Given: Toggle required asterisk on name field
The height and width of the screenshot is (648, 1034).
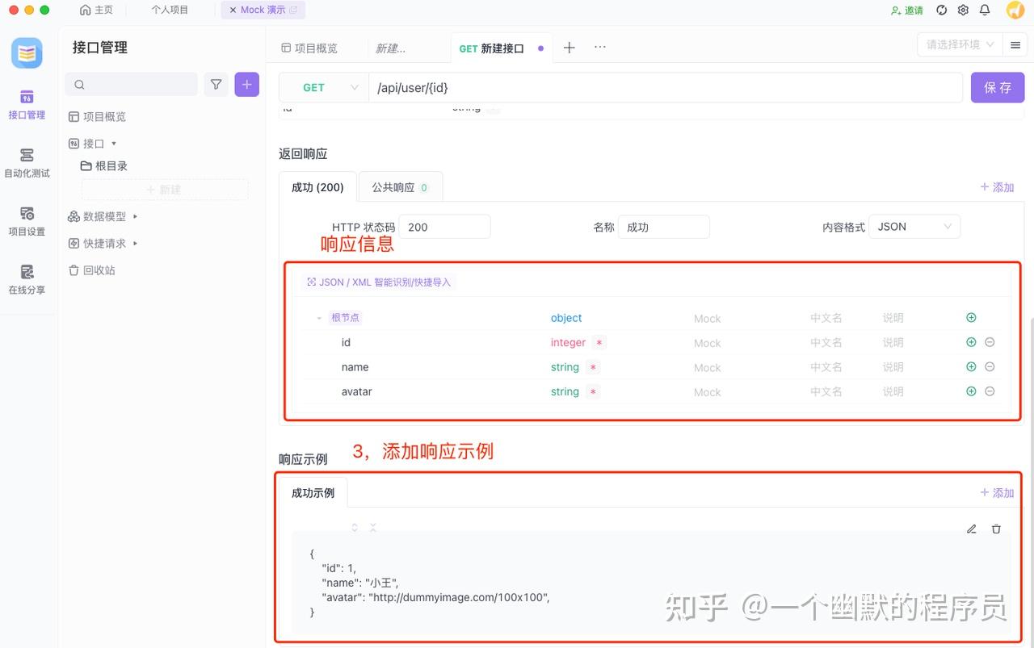Looking at the screenshot, I should [593, 367].
